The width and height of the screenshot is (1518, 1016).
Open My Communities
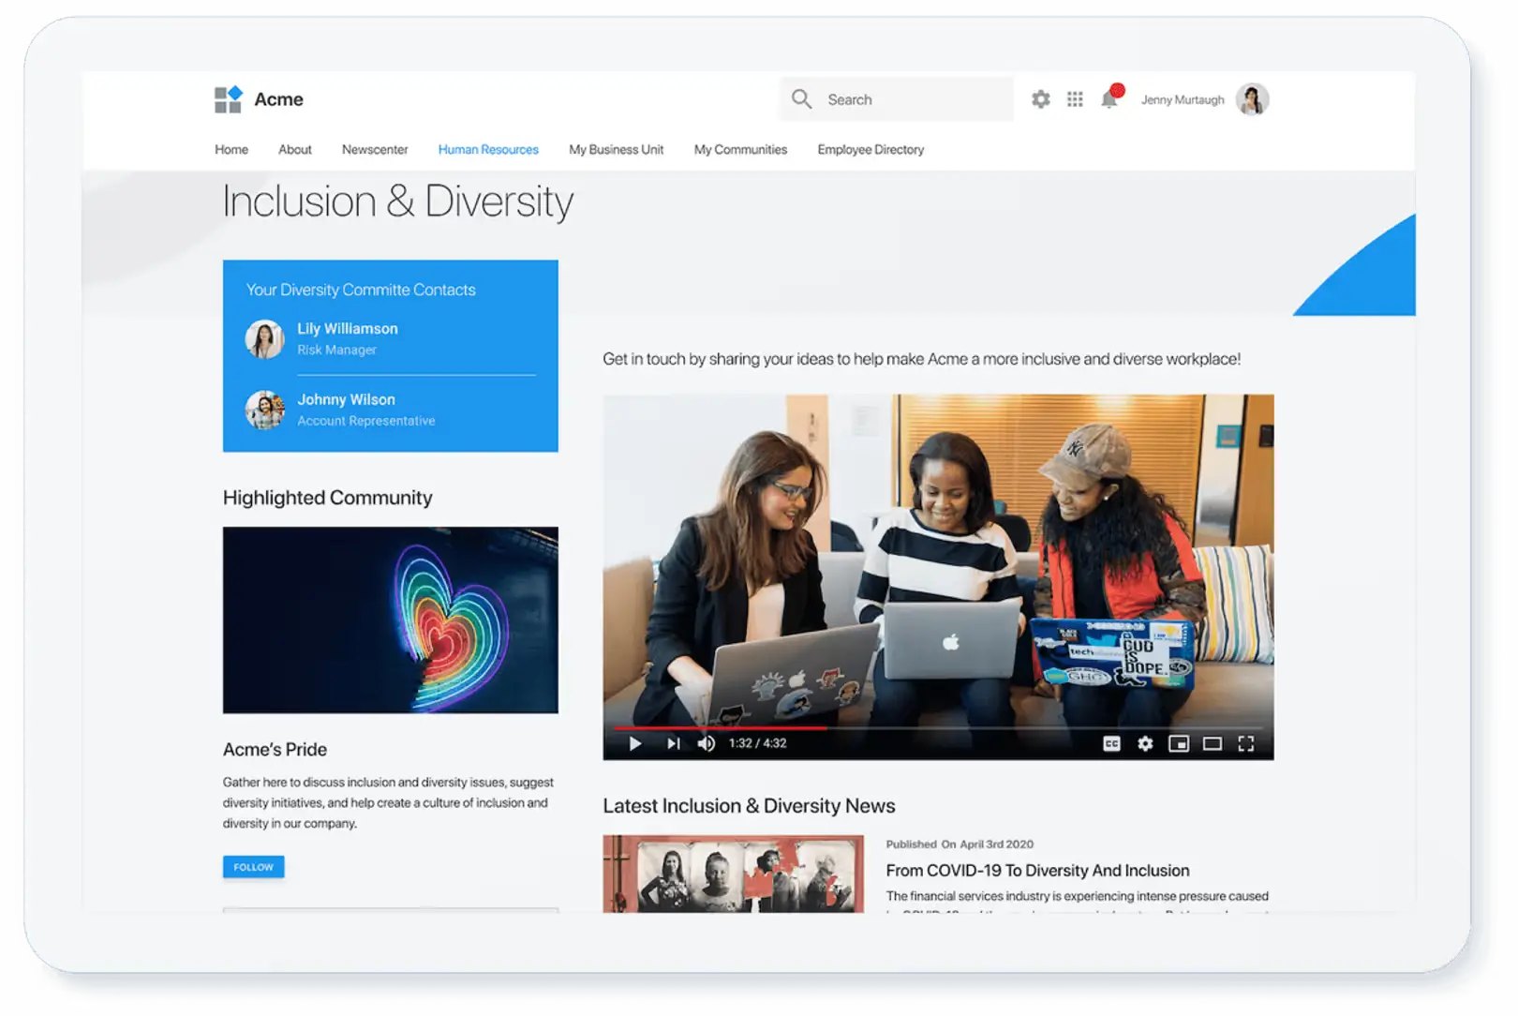pos(740,150)
